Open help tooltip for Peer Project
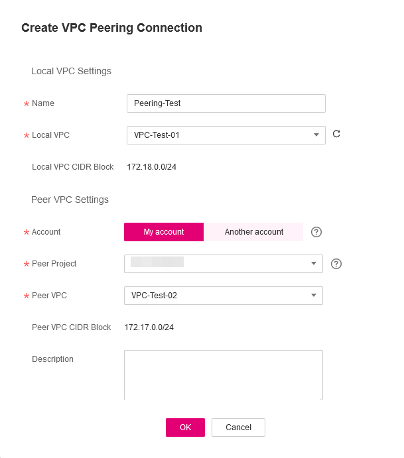 [336, 264]
